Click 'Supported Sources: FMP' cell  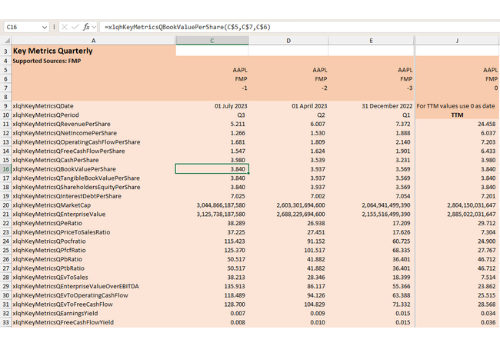click(93, 61)
